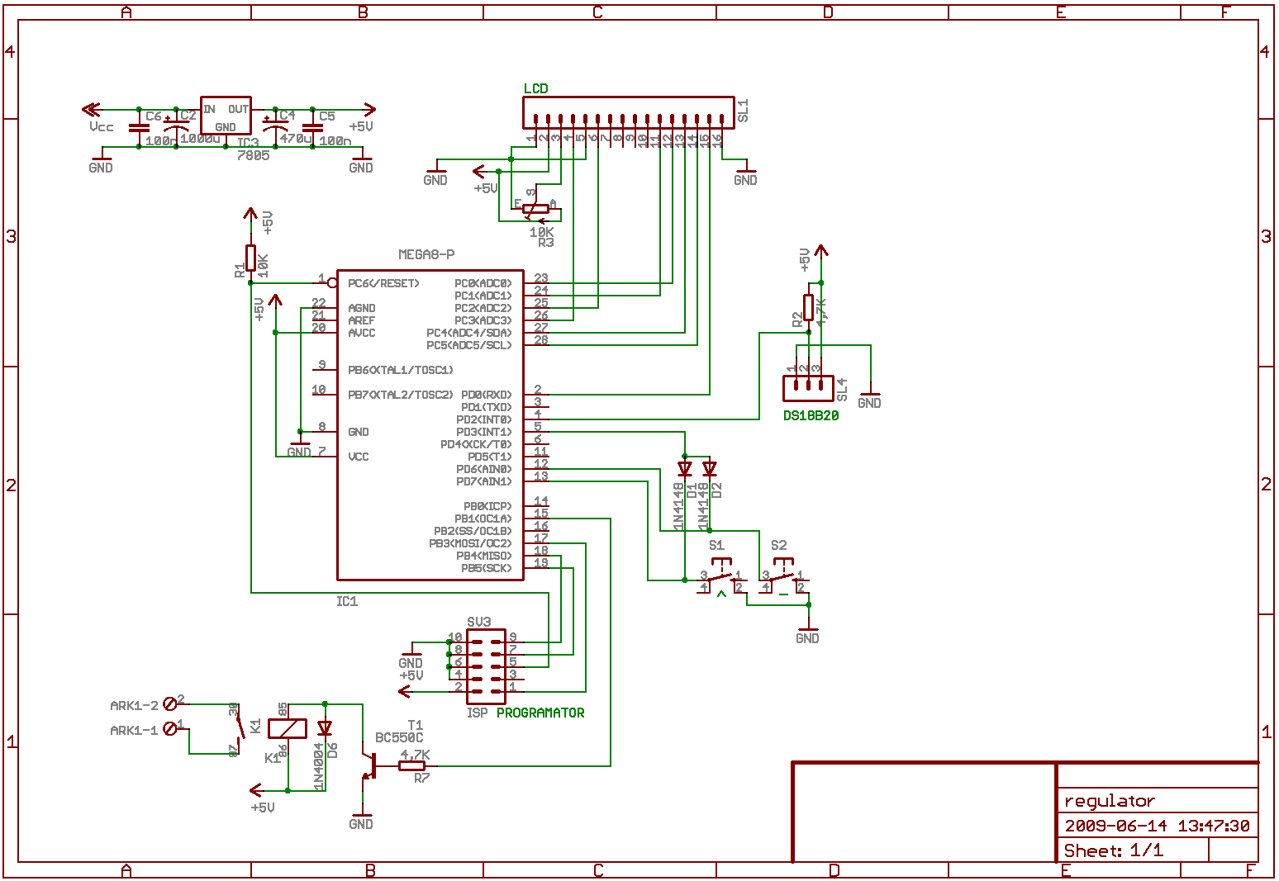Select the LCD connector SL1 body
This screenshot has width=1279, height=881.
pyautogui.click(x=628, y=112)
